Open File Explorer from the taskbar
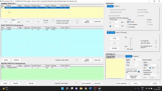162x91 pixels. [x=81, y=88]
